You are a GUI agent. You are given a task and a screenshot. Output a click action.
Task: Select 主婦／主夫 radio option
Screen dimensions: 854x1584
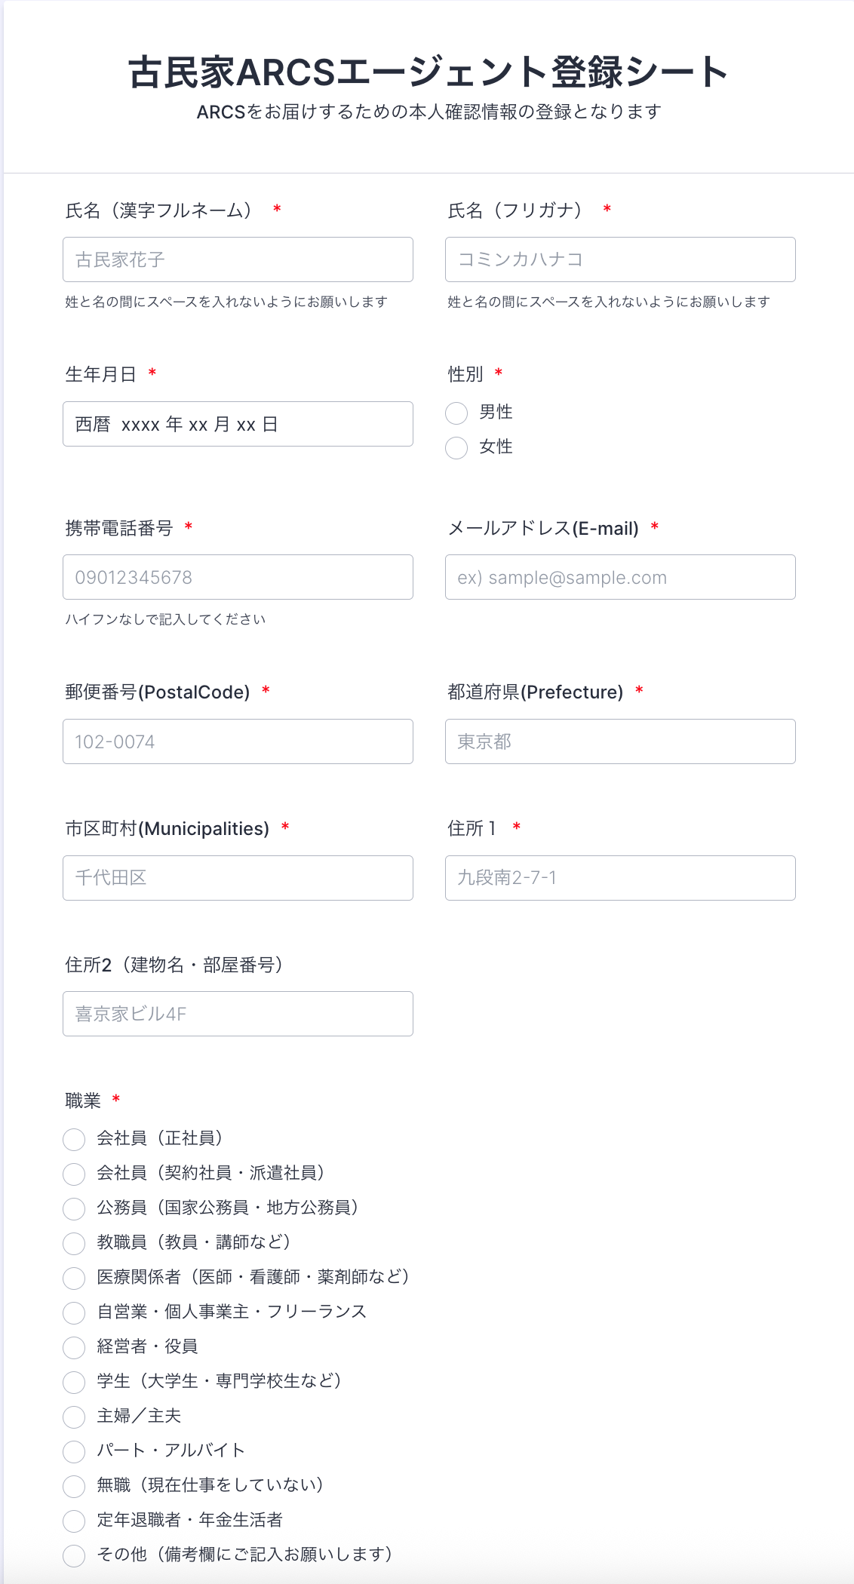coord(74,1417)
